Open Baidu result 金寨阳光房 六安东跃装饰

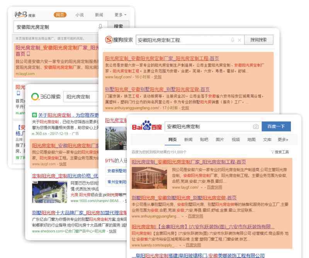pos(203,227)
